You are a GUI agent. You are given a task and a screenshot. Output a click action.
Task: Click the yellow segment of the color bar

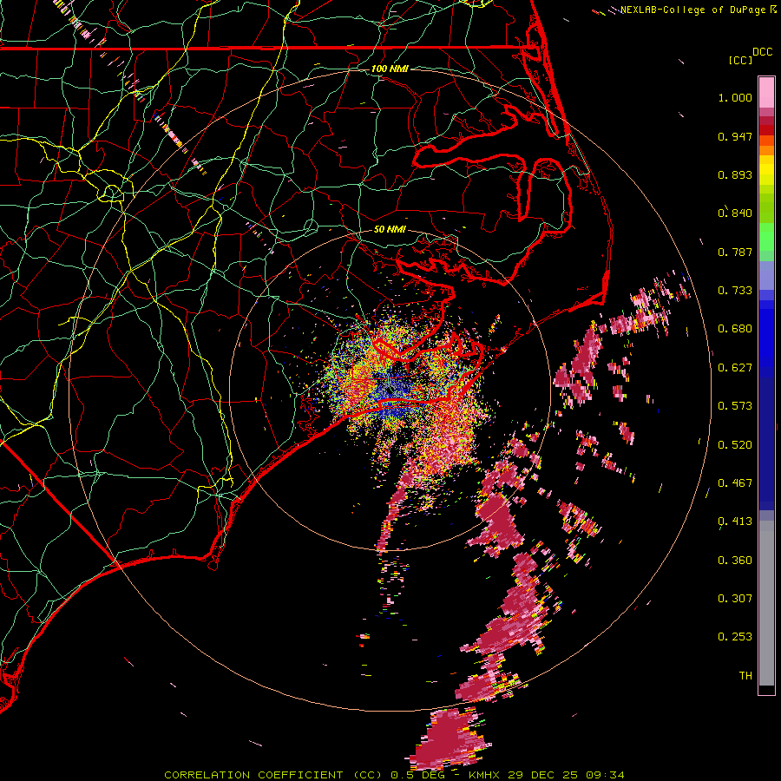tap(766, 171)
